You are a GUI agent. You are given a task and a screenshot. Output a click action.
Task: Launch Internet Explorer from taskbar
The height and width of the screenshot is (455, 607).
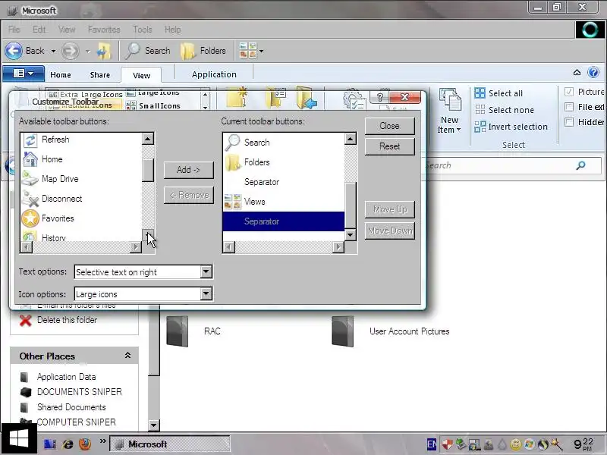(x=68, y=444)
